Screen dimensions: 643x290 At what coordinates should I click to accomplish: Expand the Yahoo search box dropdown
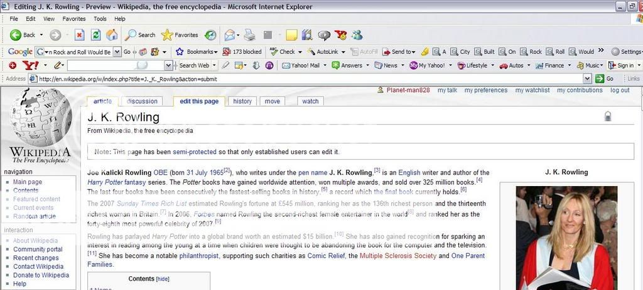168,65
